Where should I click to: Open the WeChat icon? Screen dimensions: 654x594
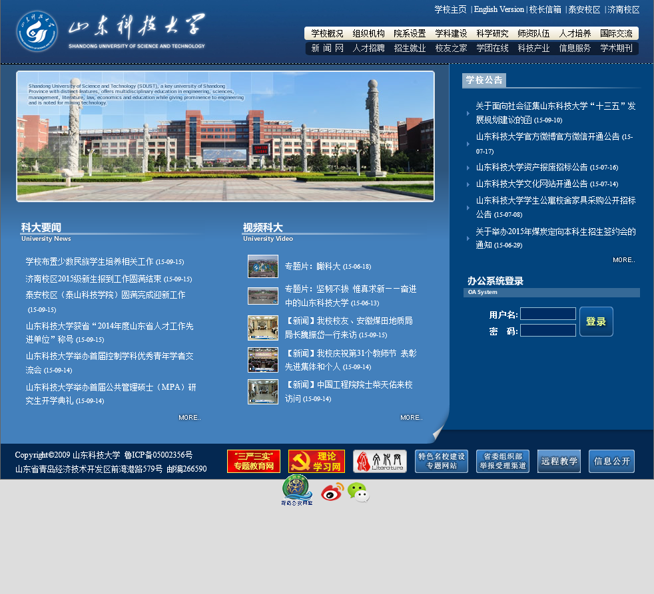pos(358,492)
